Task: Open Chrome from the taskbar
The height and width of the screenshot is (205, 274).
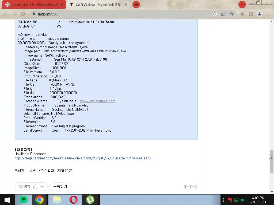Action: point(40,200)
